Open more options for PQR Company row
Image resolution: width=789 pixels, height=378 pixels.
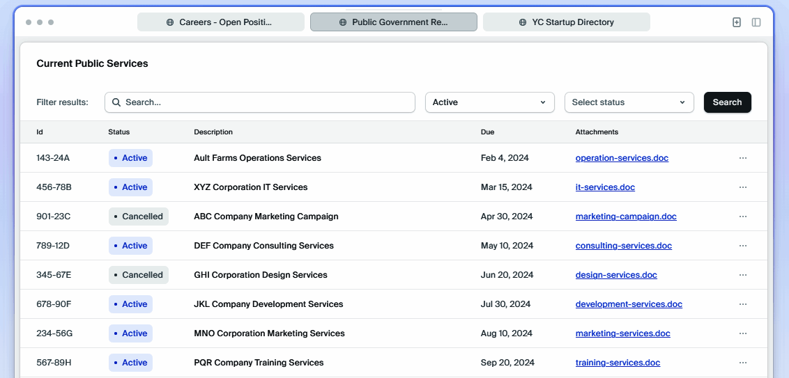tap(742, 363)
